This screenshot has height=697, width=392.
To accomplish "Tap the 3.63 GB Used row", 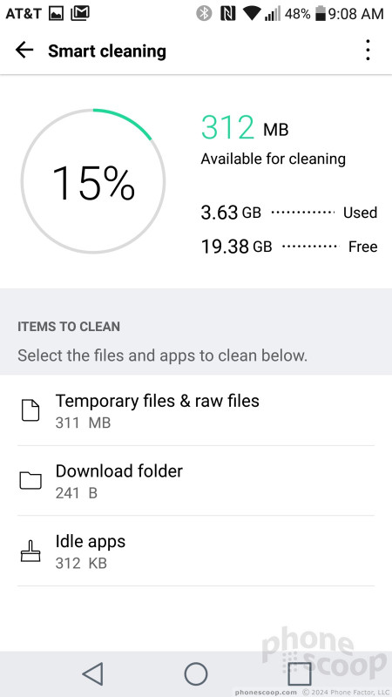I will [x=289, y=213].
